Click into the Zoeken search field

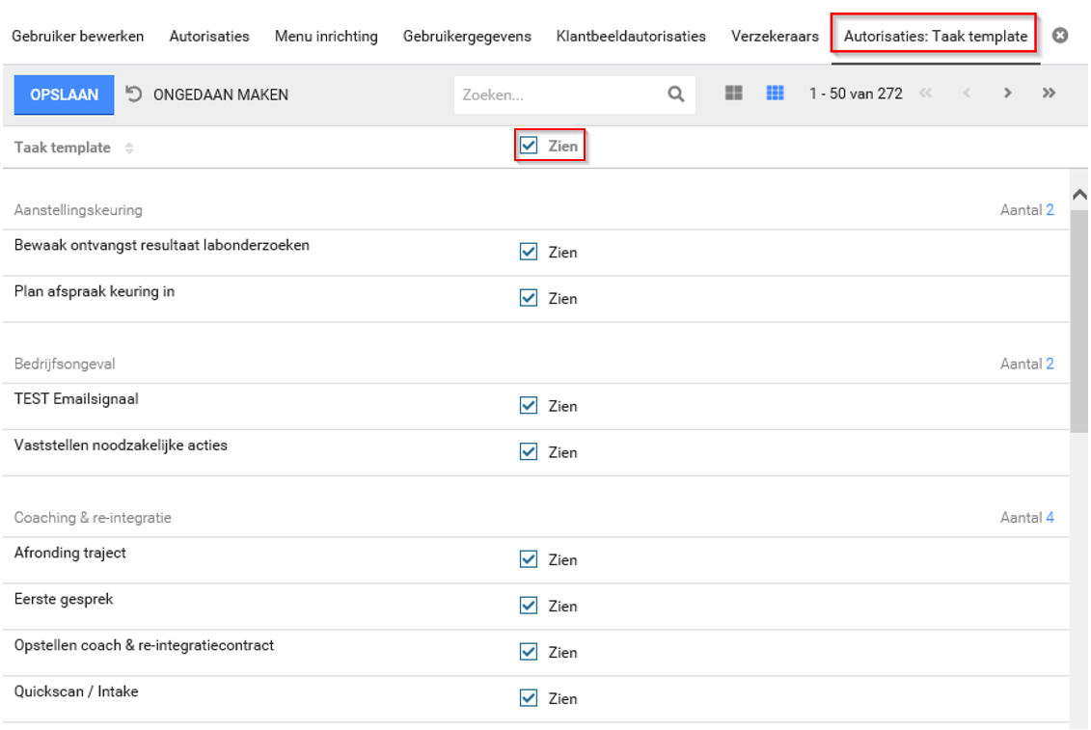tap(559, 95)
